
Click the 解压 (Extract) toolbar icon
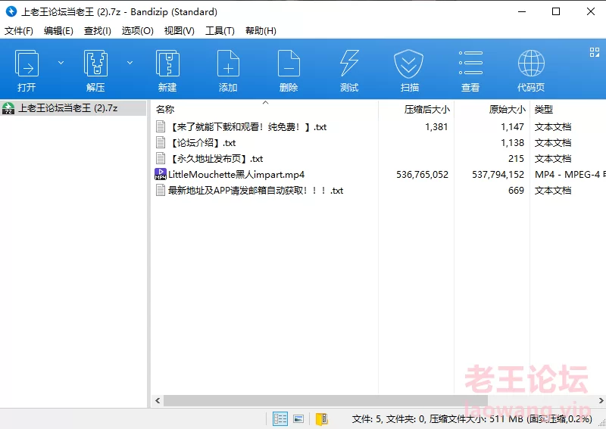95,64
